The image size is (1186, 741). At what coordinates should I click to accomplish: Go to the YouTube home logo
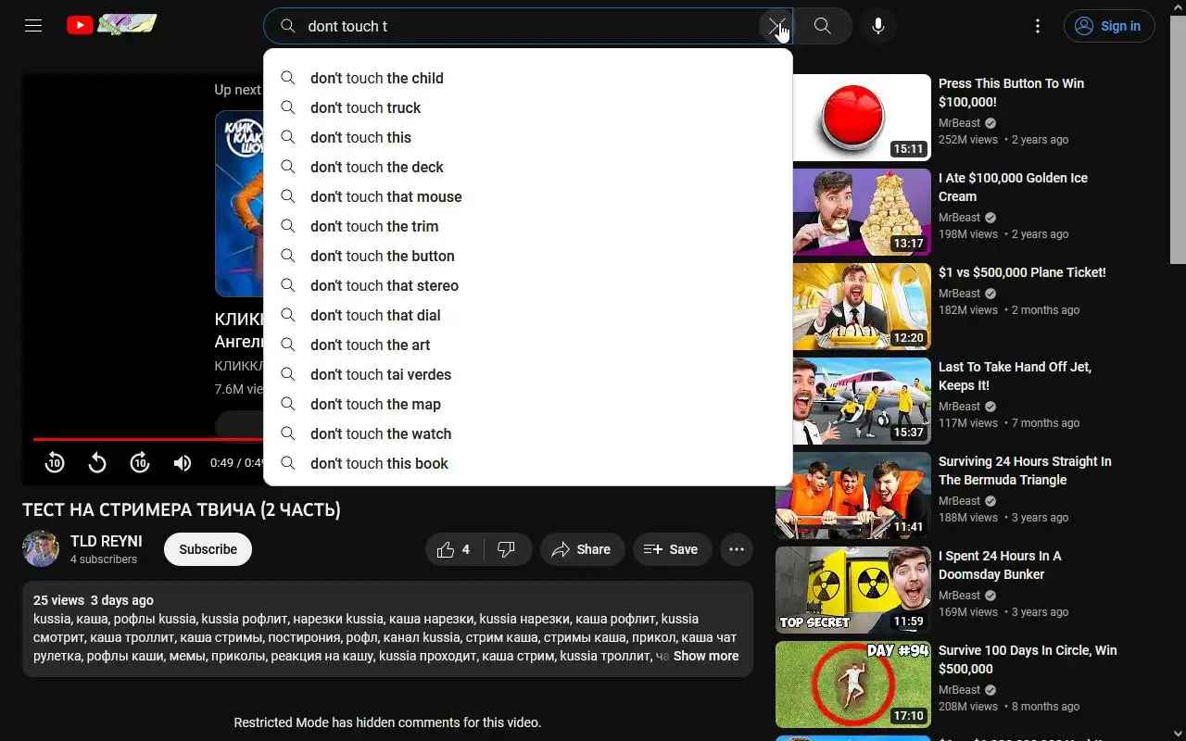111,25
